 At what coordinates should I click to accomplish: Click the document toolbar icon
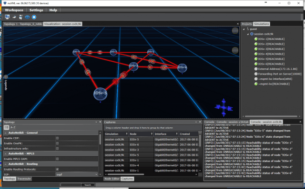20,17
